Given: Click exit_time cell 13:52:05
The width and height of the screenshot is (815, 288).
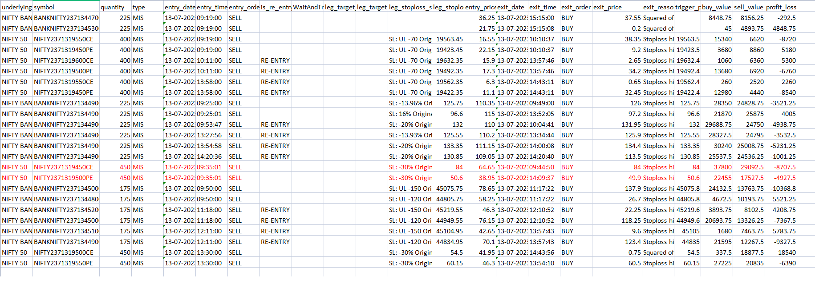Looking at the screenshot, I should (x=544, y=114).
